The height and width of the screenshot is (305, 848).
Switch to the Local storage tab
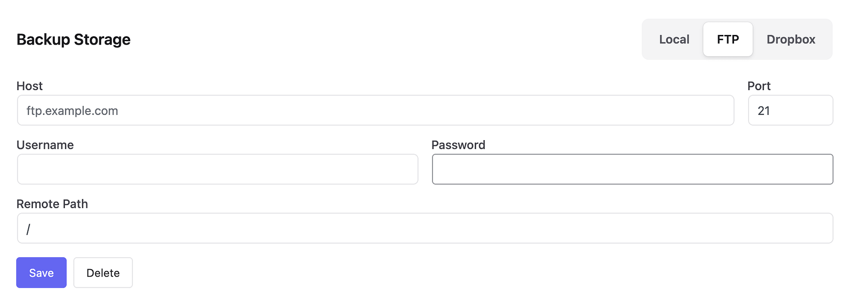click(674, 39)
